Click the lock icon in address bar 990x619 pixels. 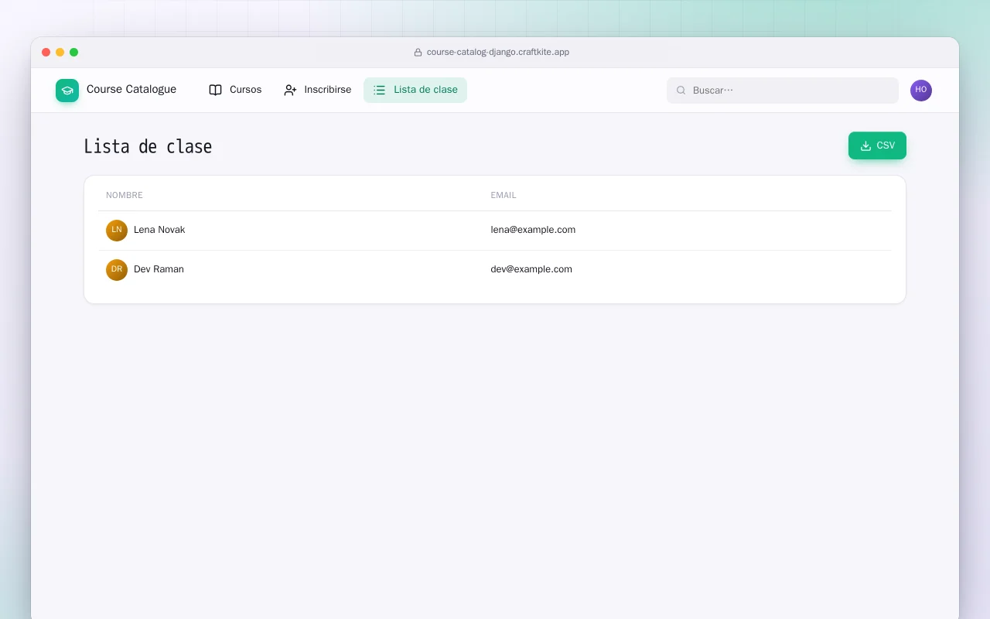[418, 53]
